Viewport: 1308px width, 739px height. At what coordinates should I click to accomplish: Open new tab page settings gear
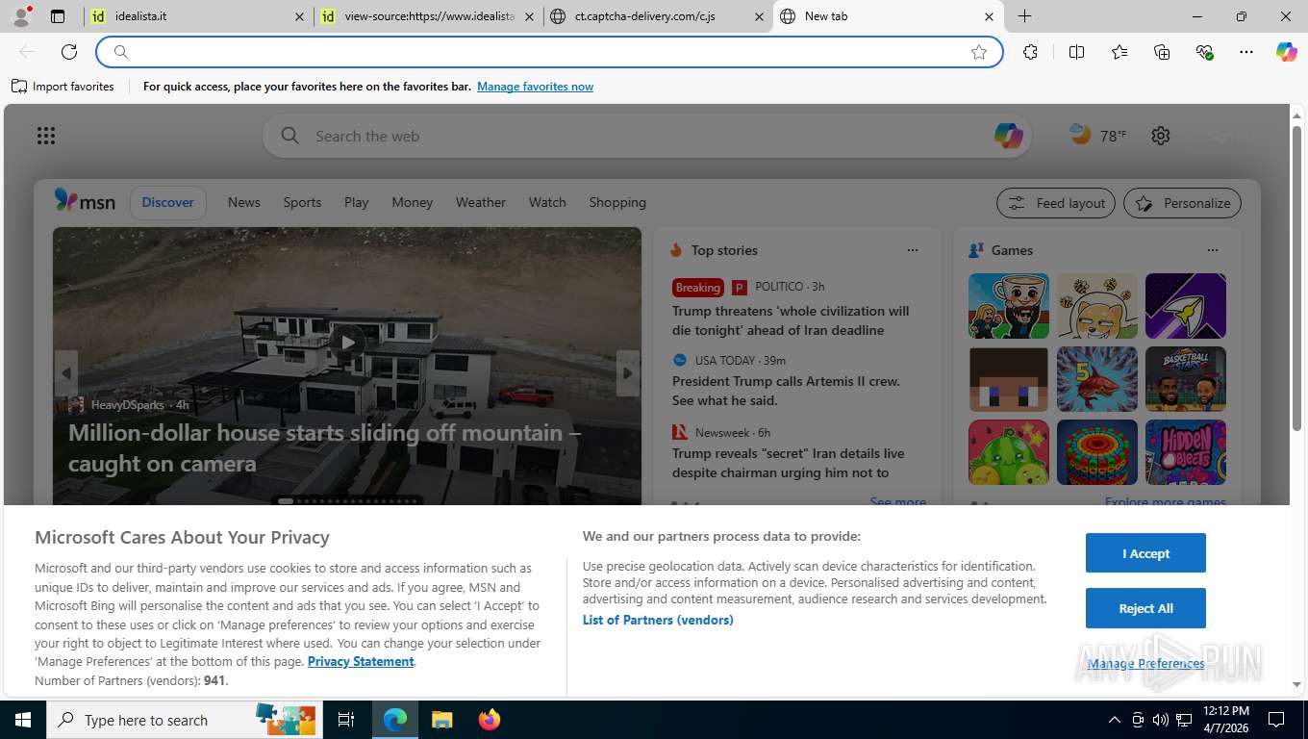point(1161,136)
